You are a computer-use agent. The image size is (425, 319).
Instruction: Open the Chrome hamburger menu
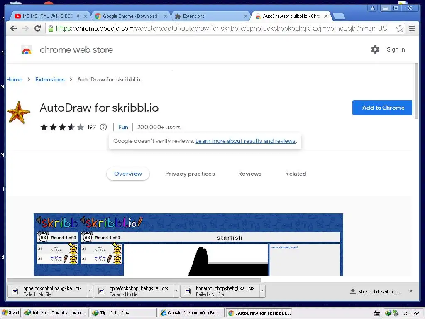coord(412,29)
